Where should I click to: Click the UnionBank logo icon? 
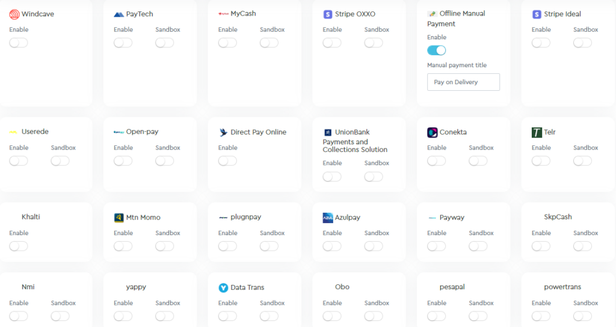tap(328, 132)
